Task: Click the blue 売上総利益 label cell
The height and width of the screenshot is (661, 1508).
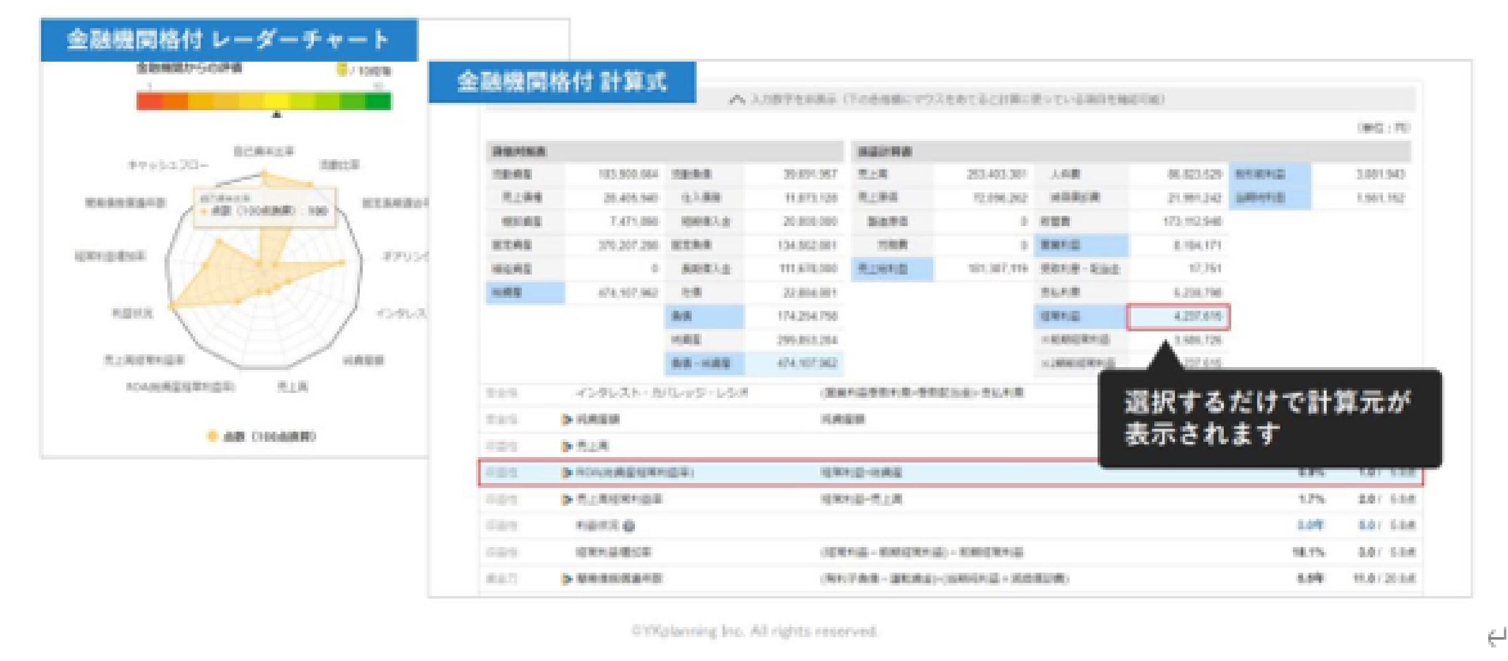Action: (x=892, y=269)
